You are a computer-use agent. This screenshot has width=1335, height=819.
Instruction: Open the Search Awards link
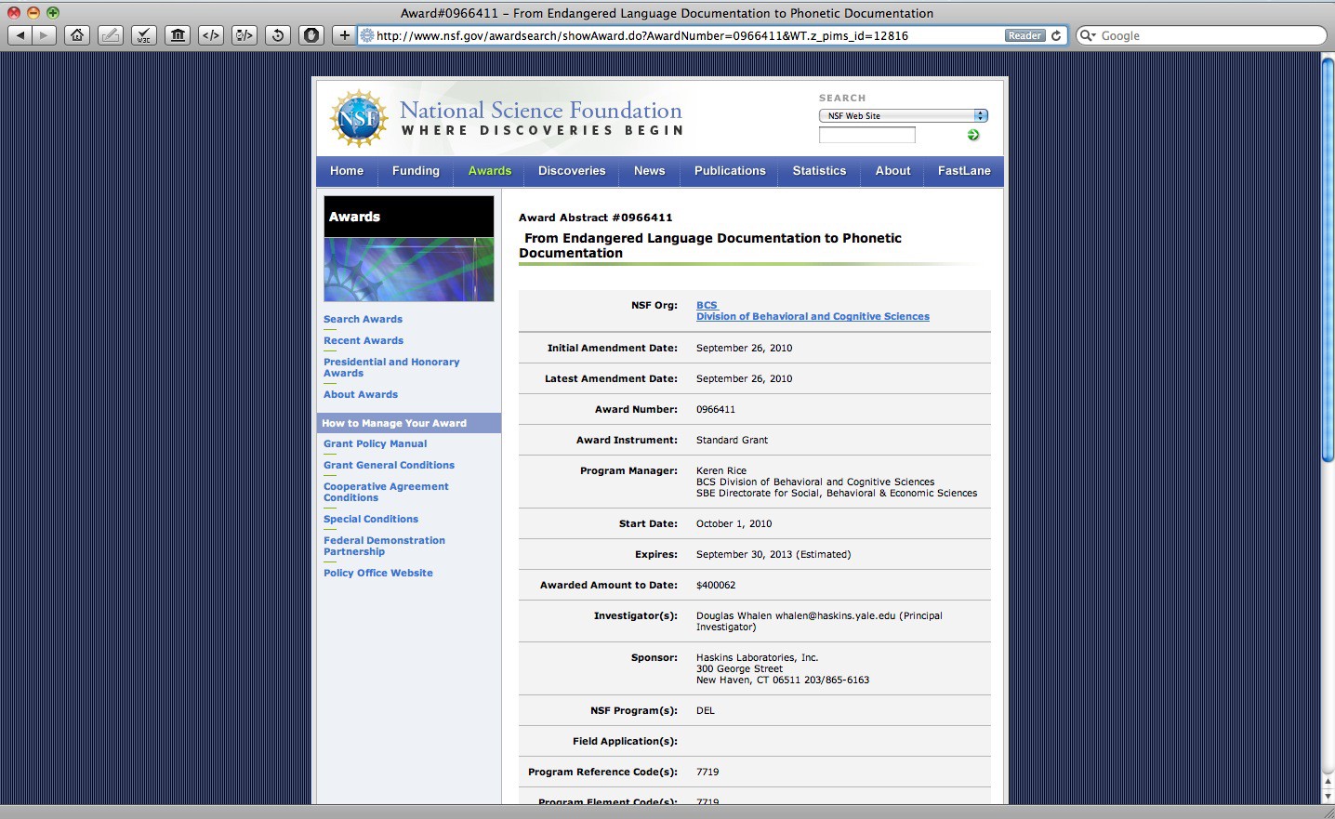(x=363, y=319)
